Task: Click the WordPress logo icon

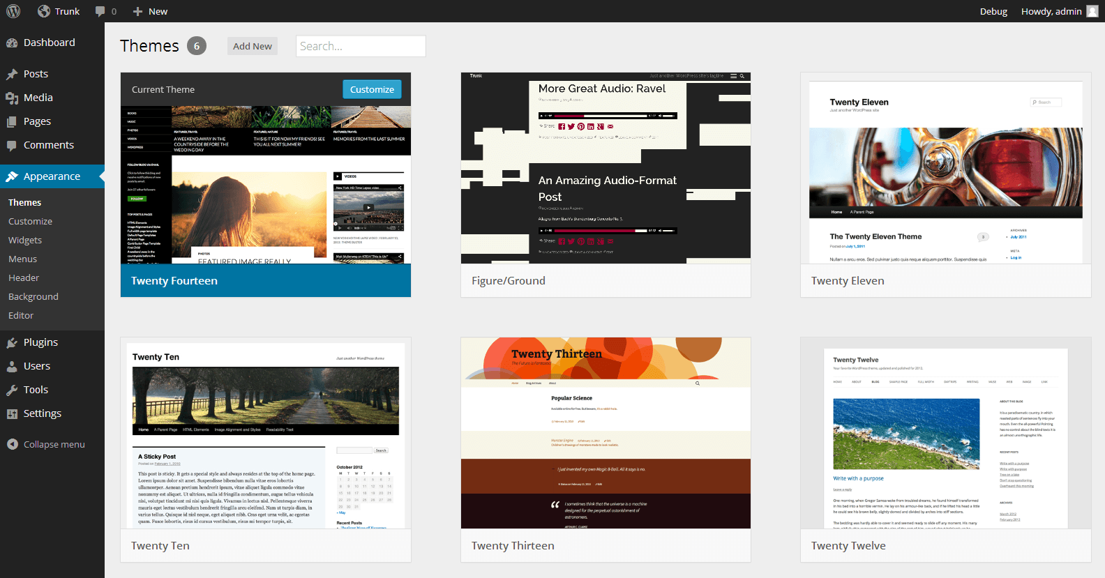Action: click(x=13, y=11)
